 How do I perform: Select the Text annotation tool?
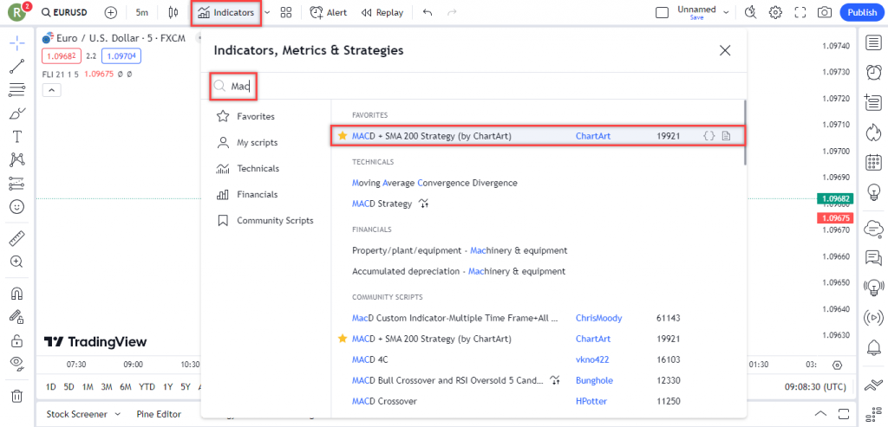[x=17, y=137]
